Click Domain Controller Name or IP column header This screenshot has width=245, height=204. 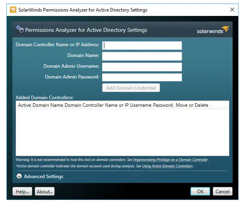point(97,105)
